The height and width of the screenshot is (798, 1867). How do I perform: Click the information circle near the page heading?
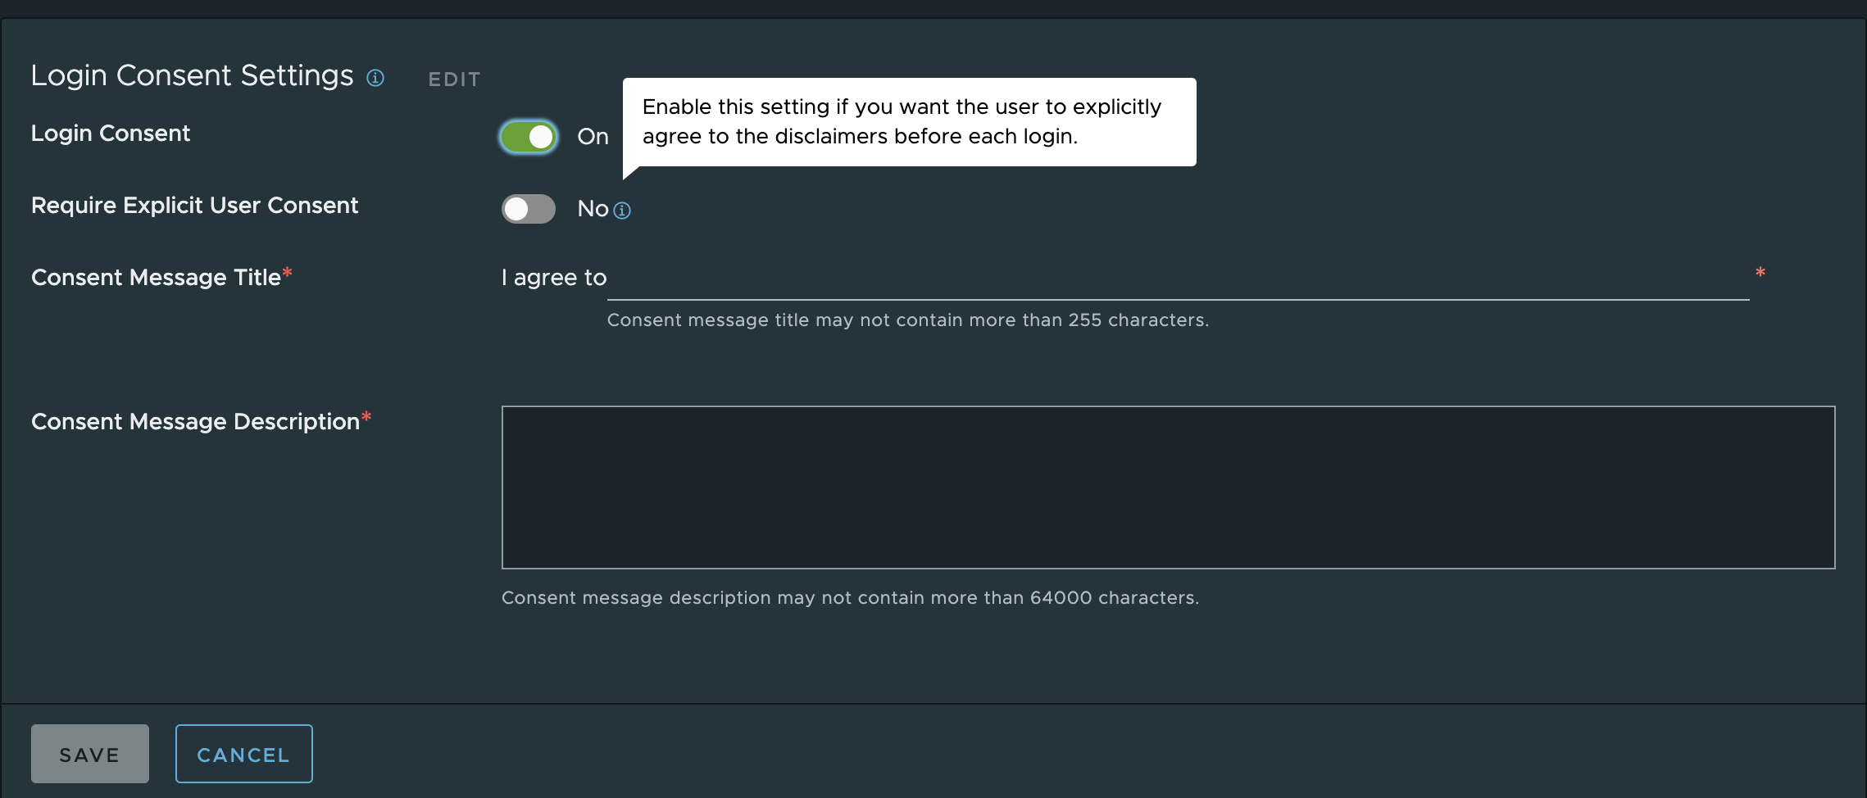375,78
